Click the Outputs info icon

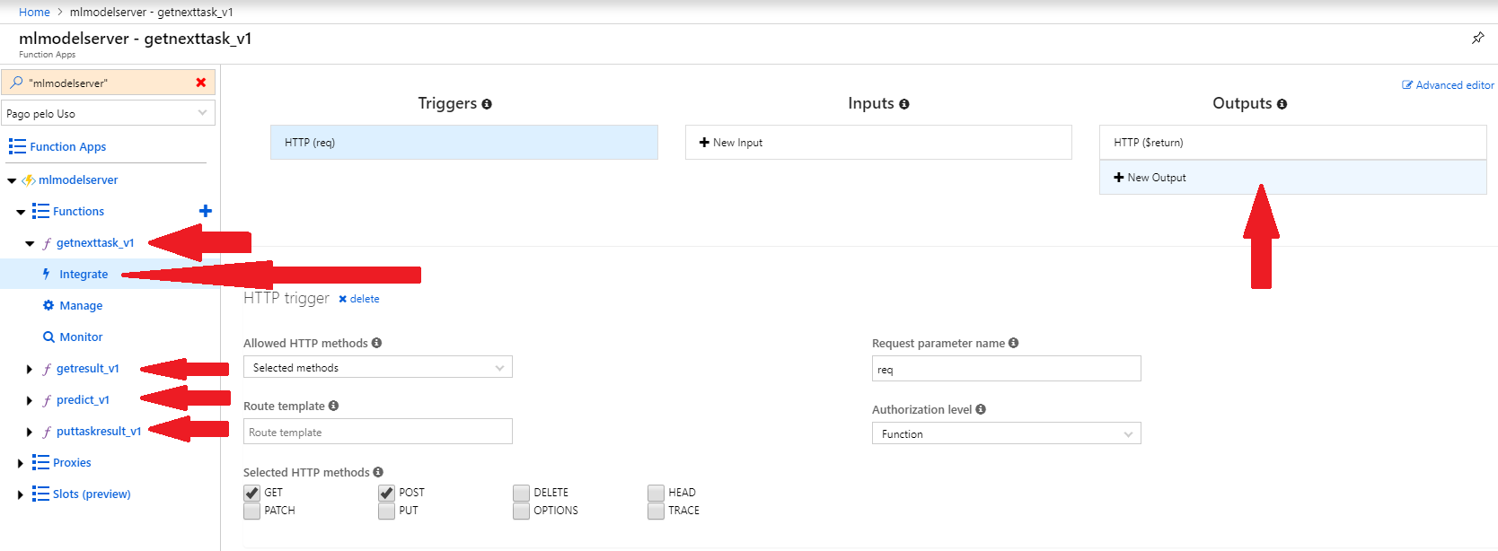(x=1282, y=104)
